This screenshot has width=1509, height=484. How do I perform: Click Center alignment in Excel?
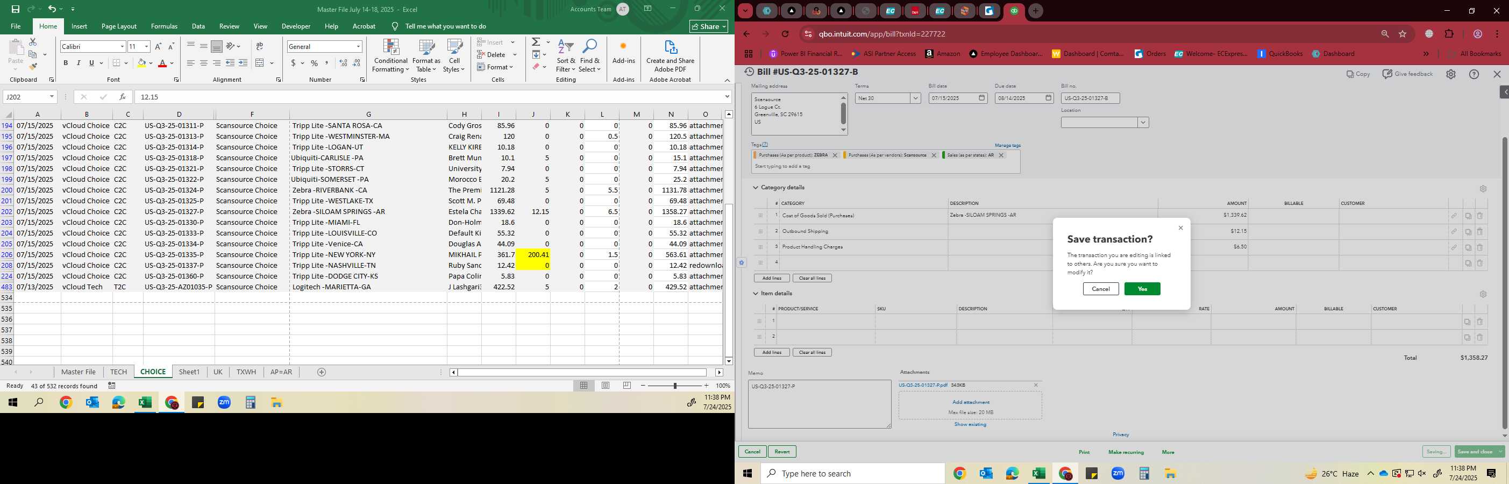(203, 63)
